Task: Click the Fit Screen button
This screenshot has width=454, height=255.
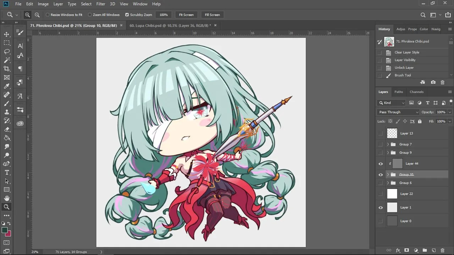Action: (186, 15)
